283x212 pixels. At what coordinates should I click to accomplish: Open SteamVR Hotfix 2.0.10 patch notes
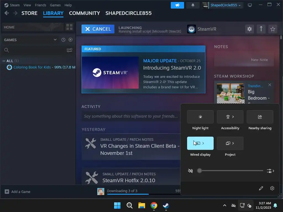click(x=129, y=181)
